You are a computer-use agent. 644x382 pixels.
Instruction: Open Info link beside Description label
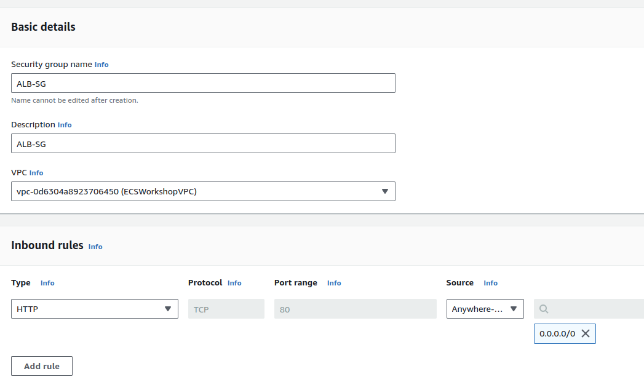[65, 125]
